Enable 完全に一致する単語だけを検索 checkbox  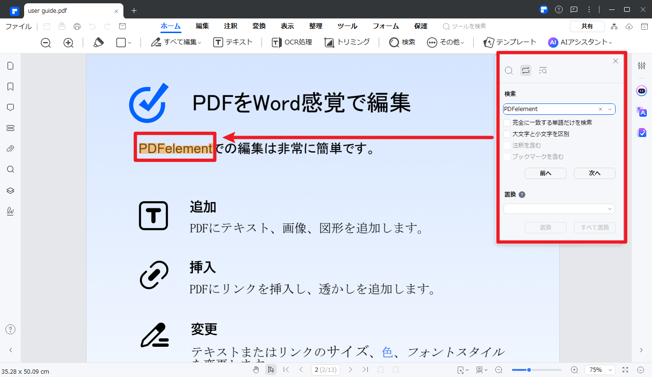coord(507,122)
